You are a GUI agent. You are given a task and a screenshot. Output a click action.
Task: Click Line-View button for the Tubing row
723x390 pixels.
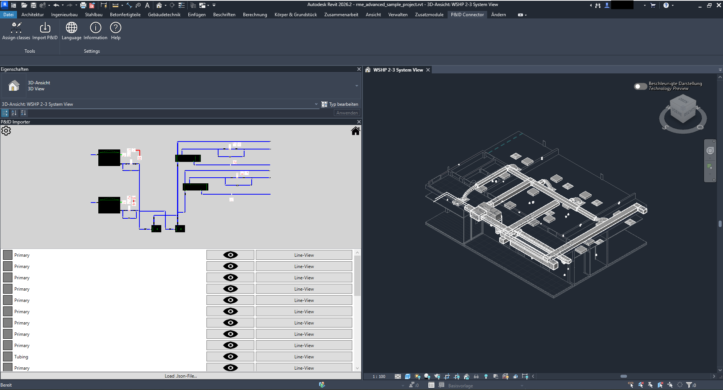click(304, 356)
